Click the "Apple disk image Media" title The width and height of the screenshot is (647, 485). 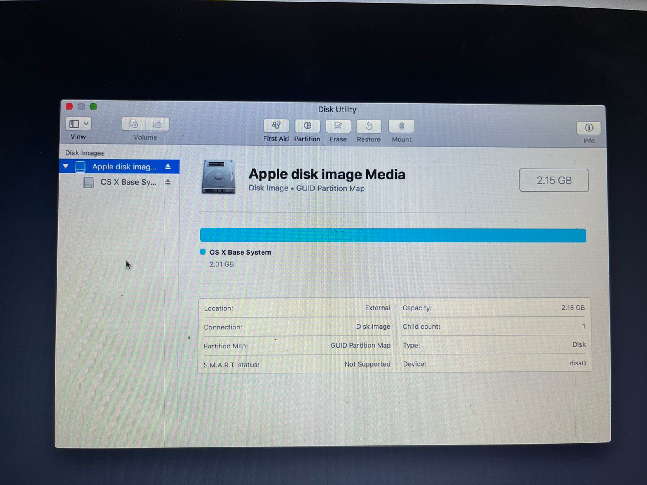(x=327, y=174)
